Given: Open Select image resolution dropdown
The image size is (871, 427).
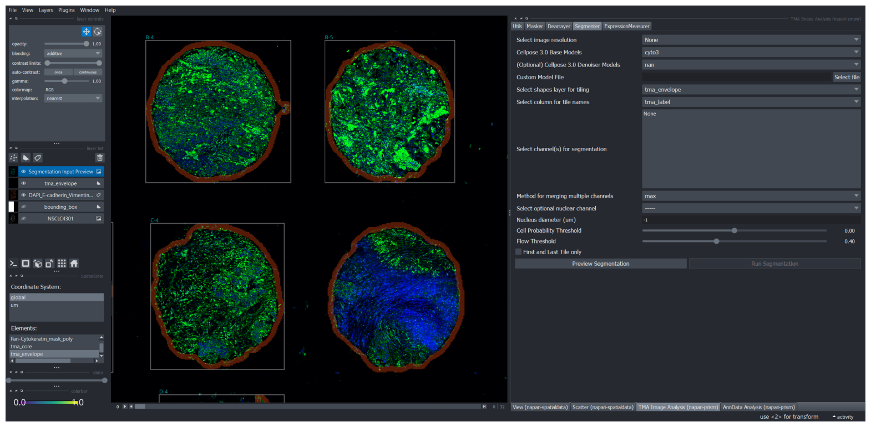Looking at the screenshot, I should coord(751,40).
